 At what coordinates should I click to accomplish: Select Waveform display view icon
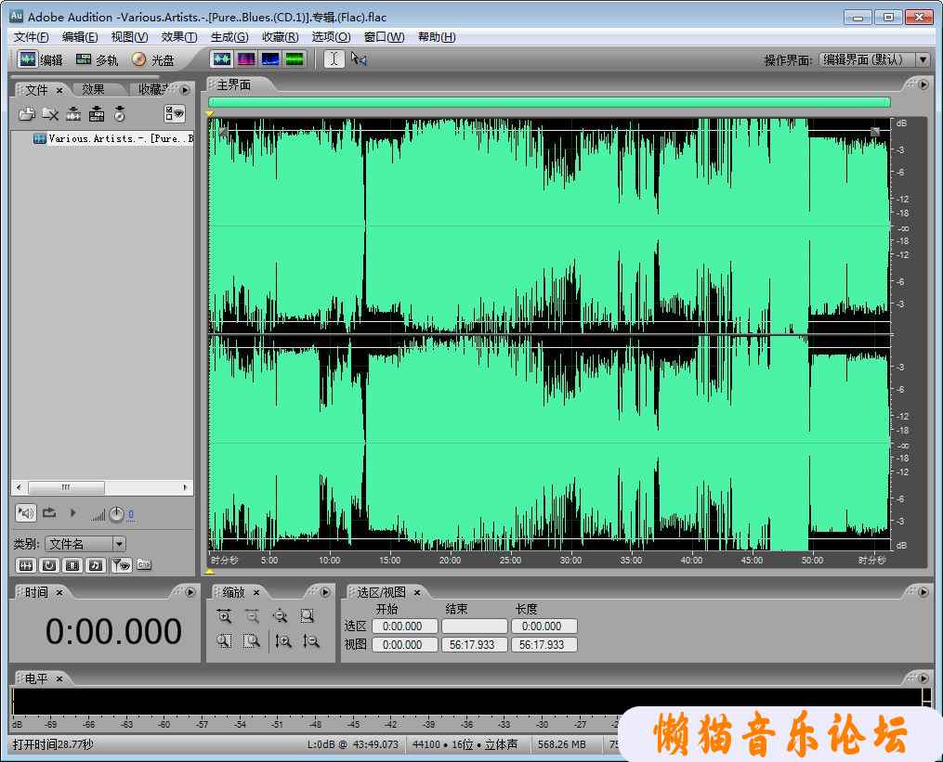point(222,58)
